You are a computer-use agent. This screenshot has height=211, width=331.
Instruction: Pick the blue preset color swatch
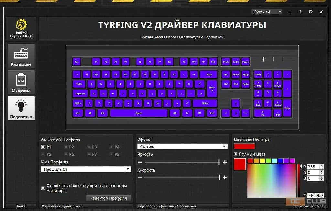coord(280,161)
